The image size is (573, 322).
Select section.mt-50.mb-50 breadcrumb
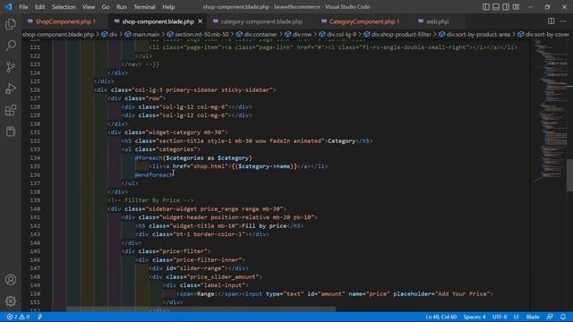click(x=201, y=34)
